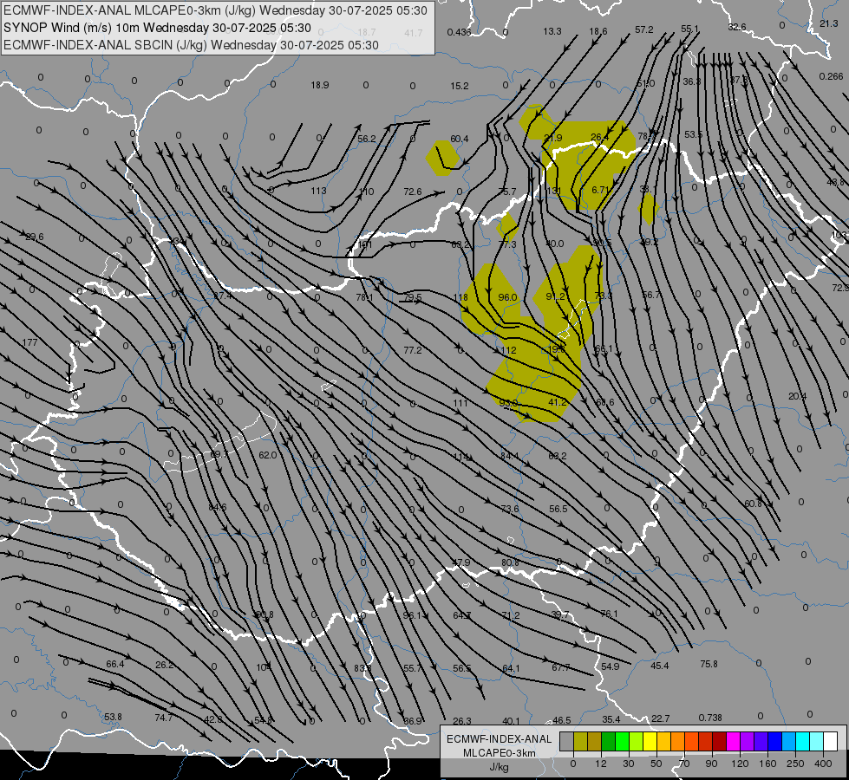Click map value 75.8
849x780 pixels.
(x=709, y=664)
